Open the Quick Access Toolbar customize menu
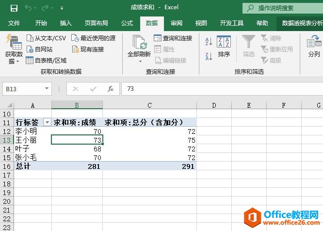 (62, 8)
